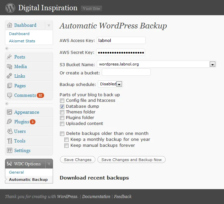The width and height of the screenshot is (224, 204).
Task: Check Keep a monthly backup for one year
Action: 66,140
